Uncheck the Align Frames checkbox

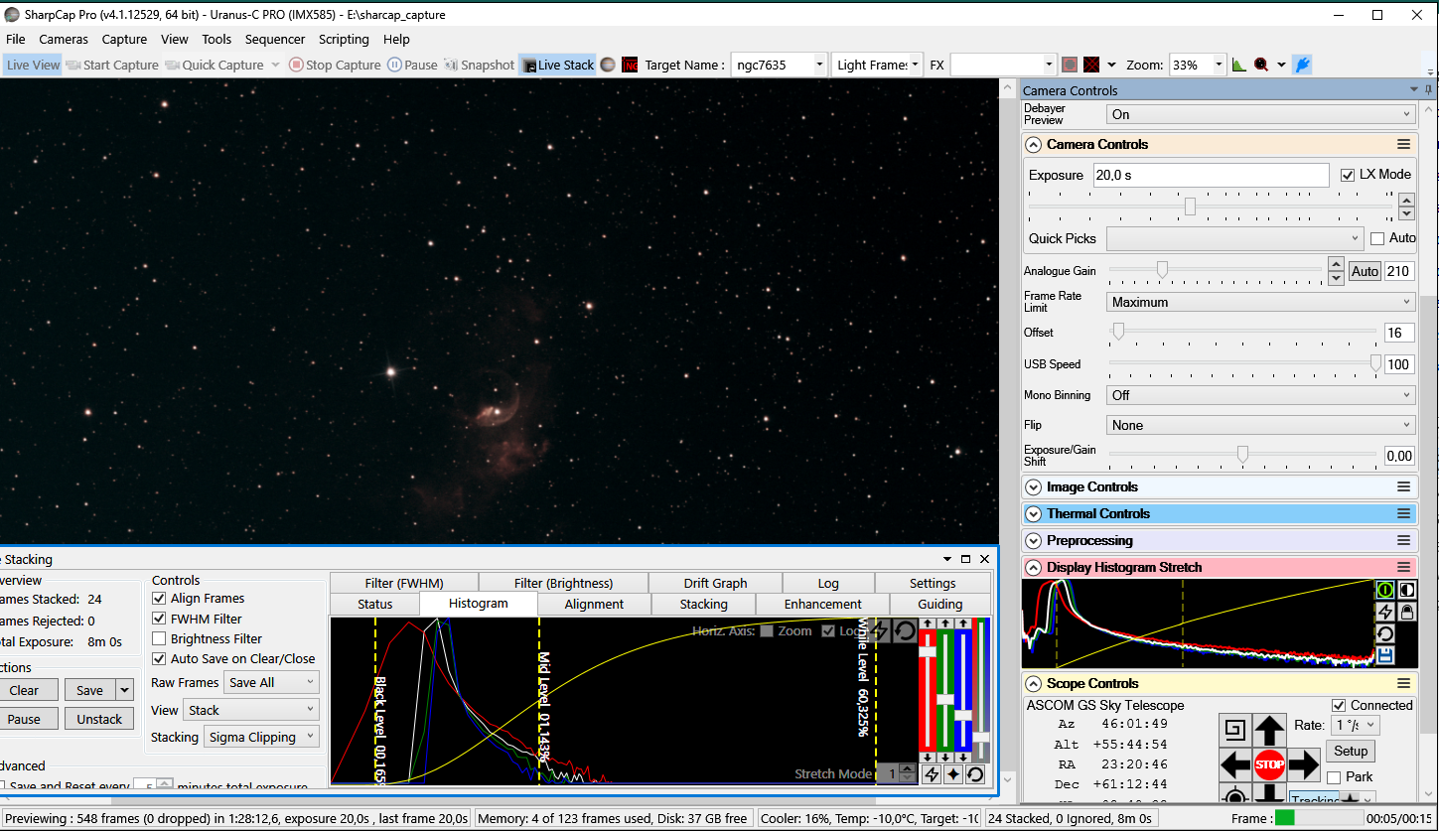pyautogui.click(x=159, y=599)
